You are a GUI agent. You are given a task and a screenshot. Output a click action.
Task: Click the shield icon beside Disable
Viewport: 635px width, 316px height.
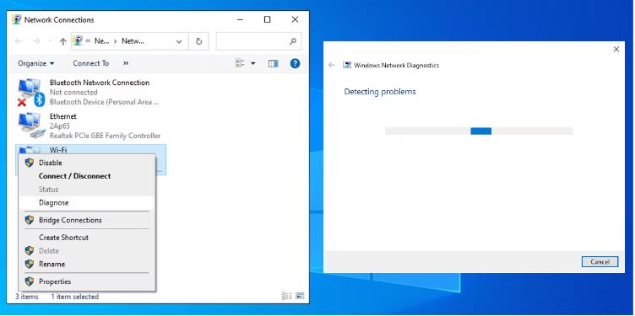pyautogui.click(x=30, y=163)
